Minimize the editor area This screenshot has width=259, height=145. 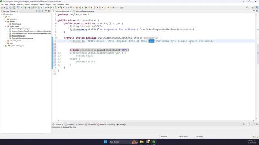pos(254,11)
